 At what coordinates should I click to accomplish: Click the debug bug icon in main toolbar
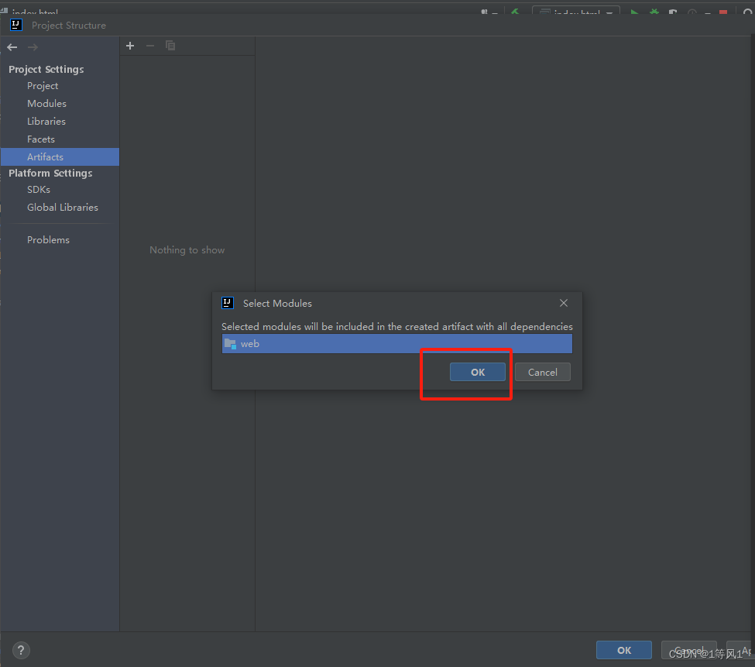tap(654, 12)
